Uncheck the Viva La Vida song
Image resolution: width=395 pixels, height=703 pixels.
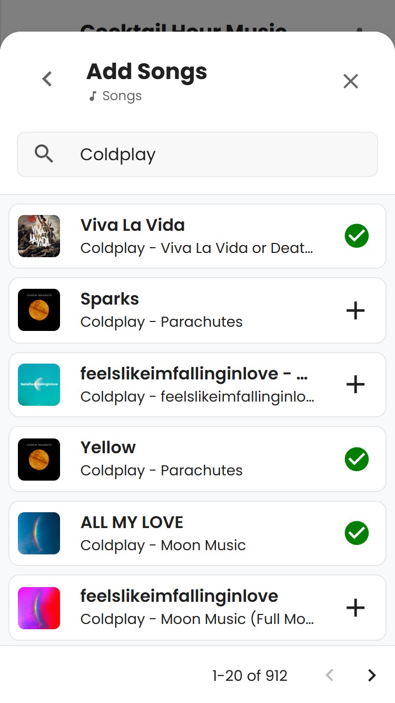pos(357,236)
